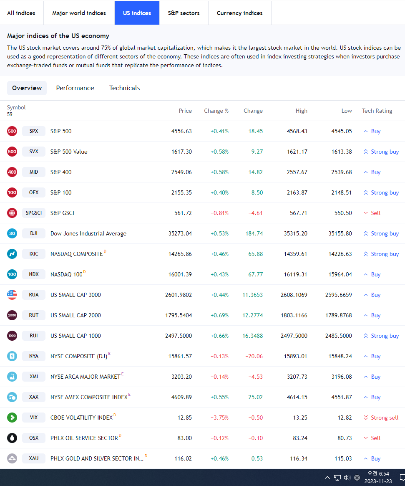Open the SPGSCI ticker badge

(x=34, y=213)
